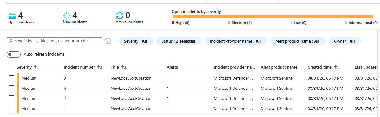Open NewLocalAcctCreation title for incident 4

coord(131,88)
